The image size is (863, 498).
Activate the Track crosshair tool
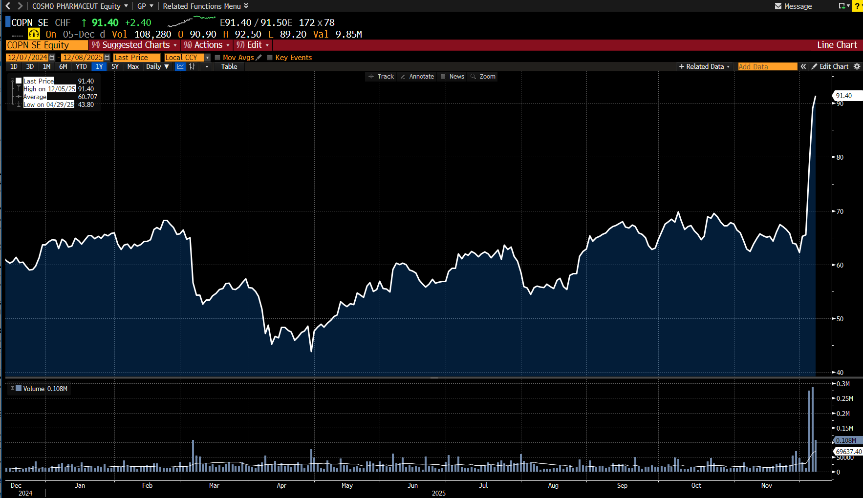381,77
